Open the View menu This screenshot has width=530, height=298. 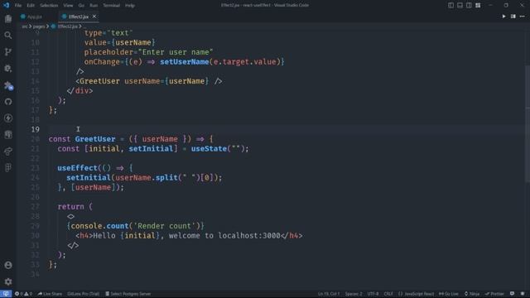click(x=68, y=6)
